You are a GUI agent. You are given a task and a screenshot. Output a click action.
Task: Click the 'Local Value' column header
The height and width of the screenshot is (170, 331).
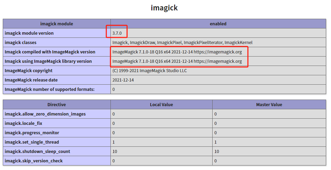pyautogui.click(x=161, y=104)
